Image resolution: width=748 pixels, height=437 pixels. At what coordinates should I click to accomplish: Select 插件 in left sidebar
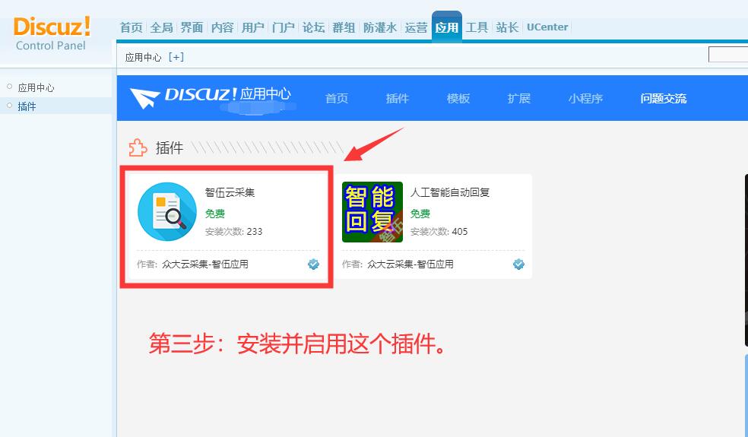point(27,106)
